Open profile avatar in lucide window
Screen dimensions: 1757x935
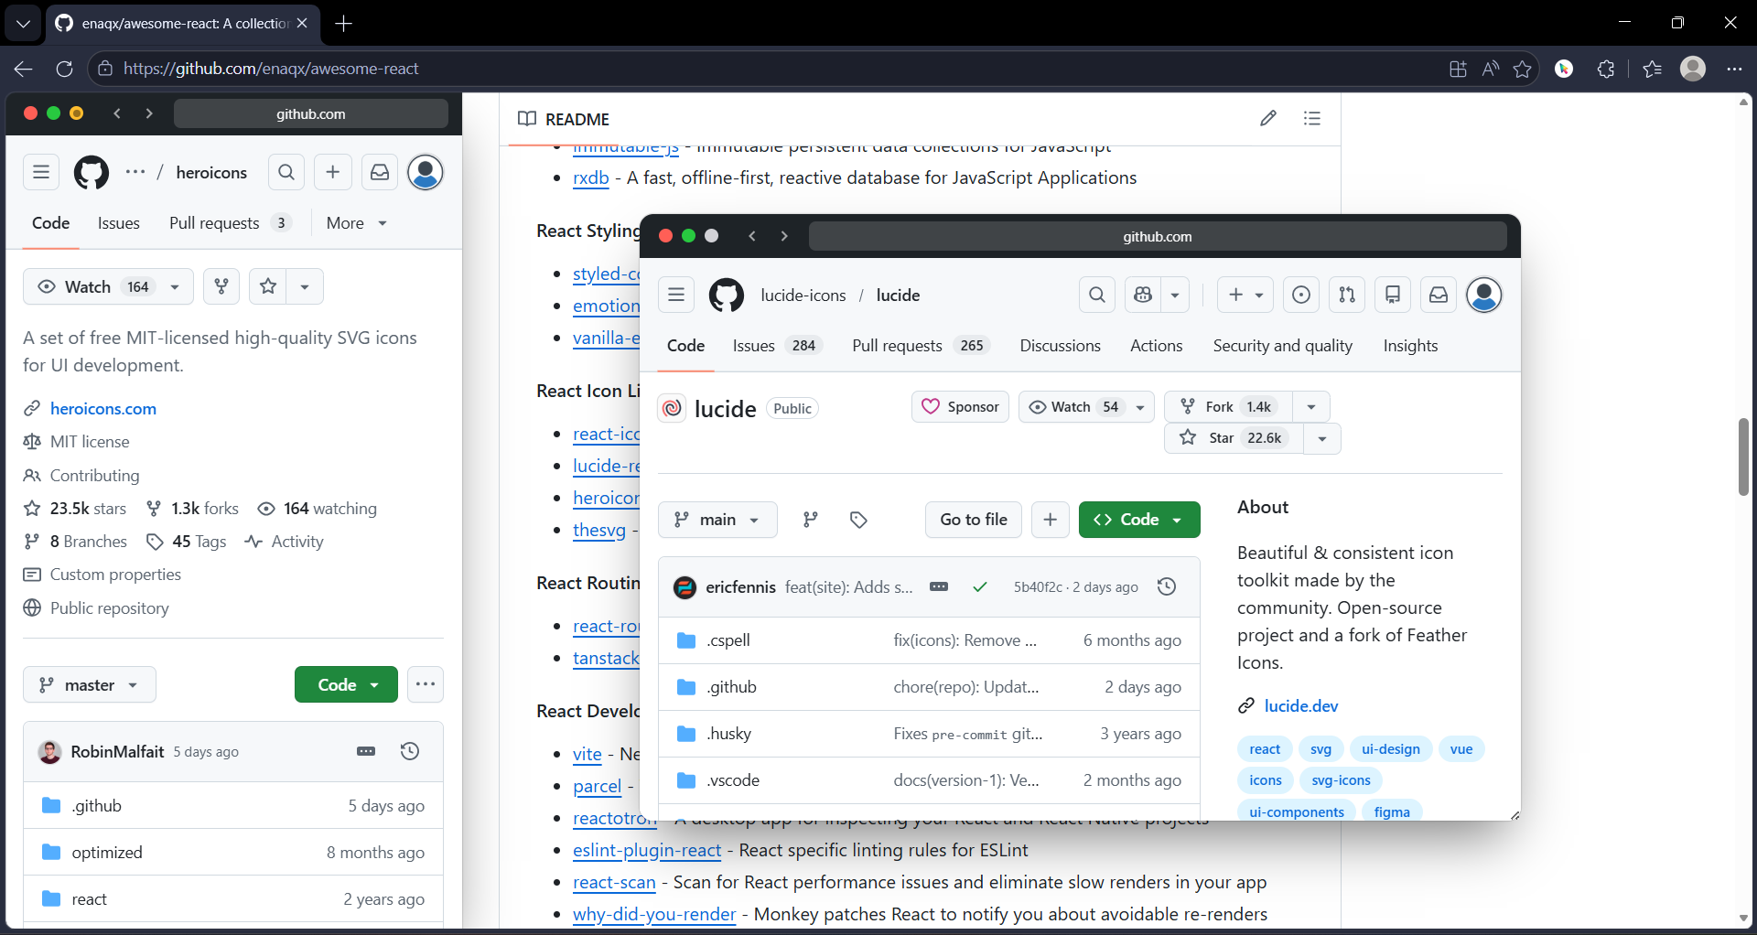(1484, 295)
